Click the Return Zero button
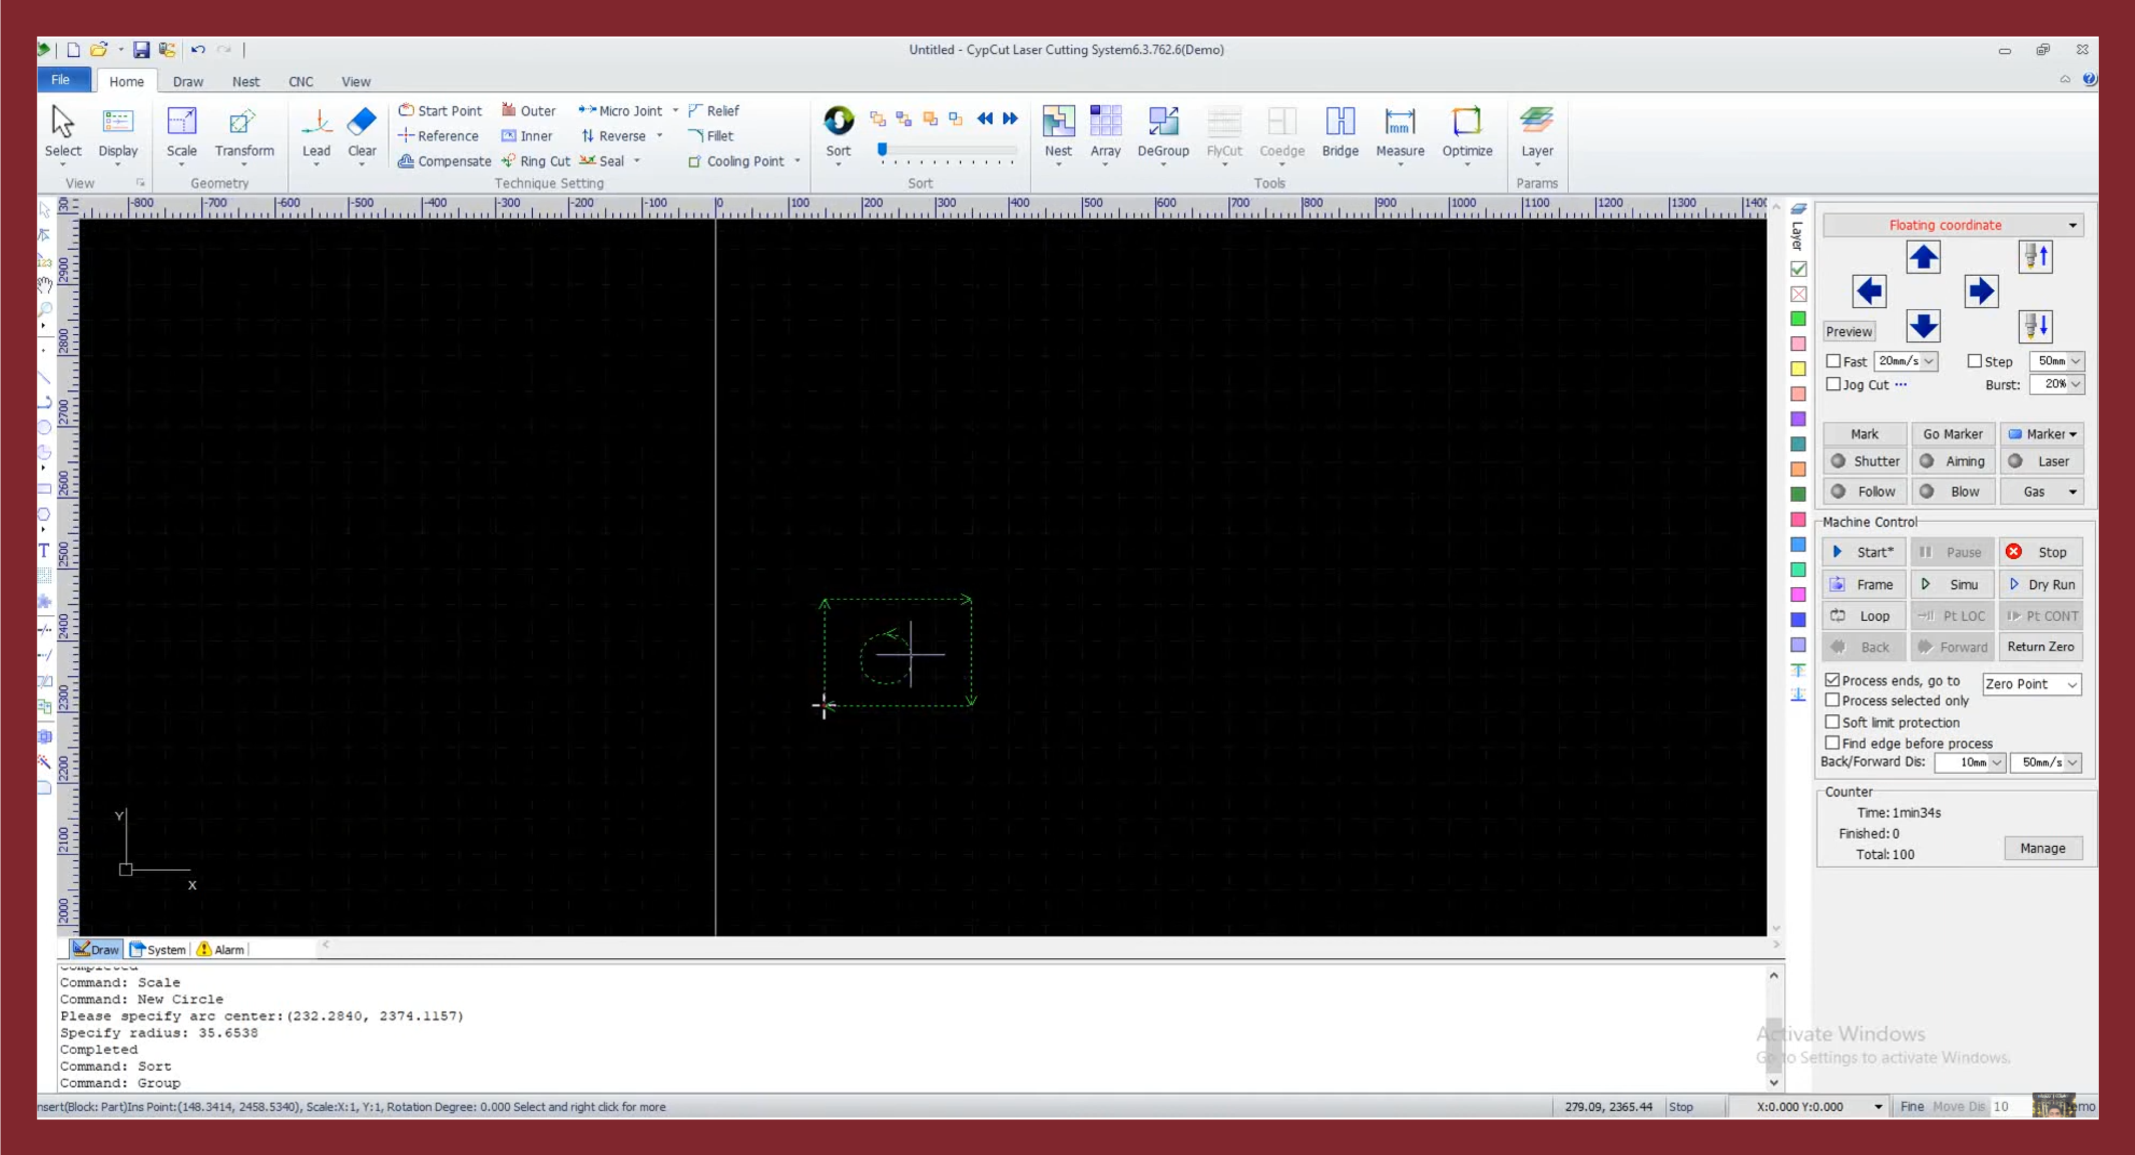The height and width of the screenshot is (1155, 2135). [x=2041, y=647]
